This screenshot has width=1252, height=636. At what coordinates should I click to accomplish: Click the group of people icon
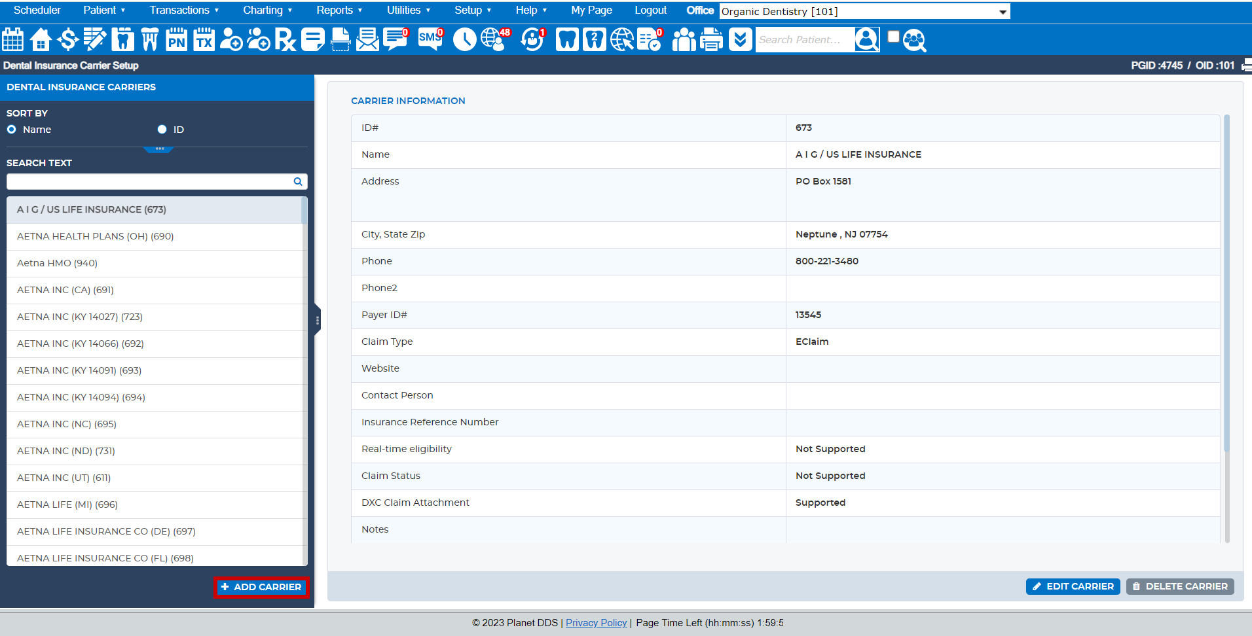click(x=684, y=40)
